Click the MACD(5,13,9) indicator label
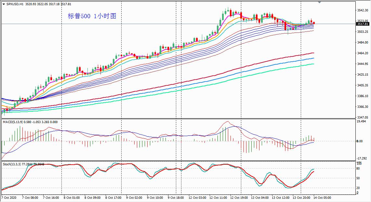Viewport: 371px width, 202px height. [13, 121]
